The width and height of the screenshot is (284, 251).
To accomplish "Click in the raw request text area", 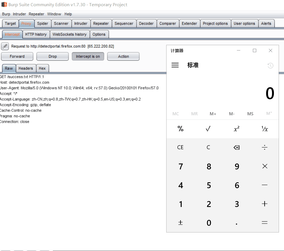I will pos(83,161).
